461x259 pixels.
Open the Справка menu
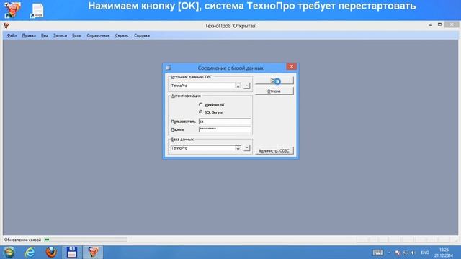[142, 35]
